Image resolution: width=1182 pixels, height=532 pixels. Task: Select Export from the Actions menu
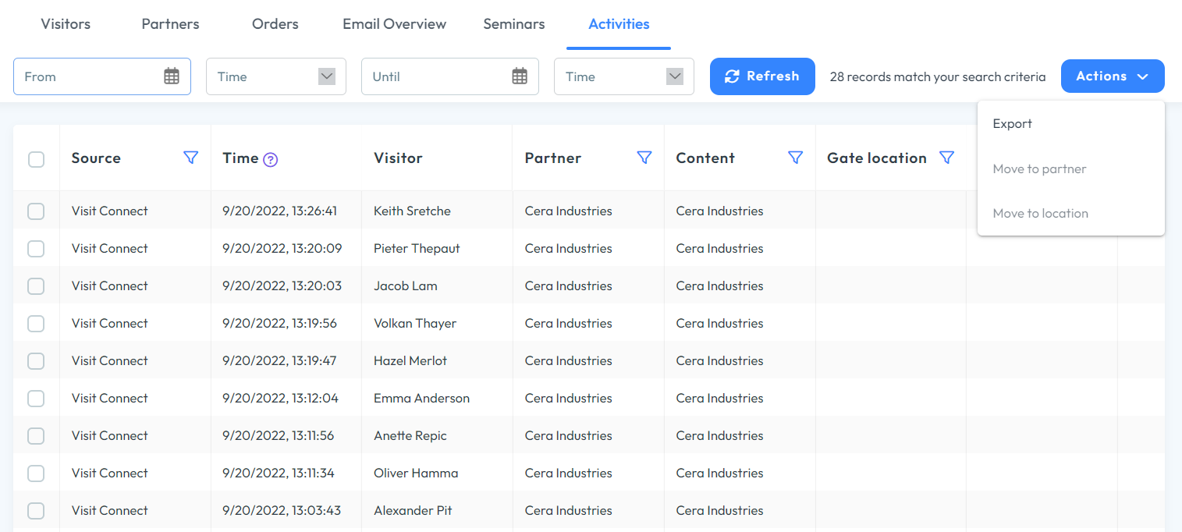pyautogui.click(x=1012, y=123)
